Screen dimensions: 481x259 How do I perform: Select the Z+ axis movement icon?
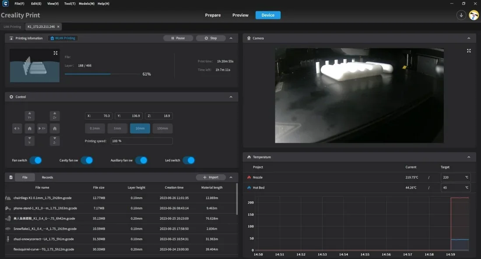(x=54, y=116)
